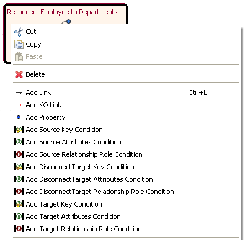Choose Copy from the context menu
Screen dimensions: 245x240
click(x=126, y=44)
